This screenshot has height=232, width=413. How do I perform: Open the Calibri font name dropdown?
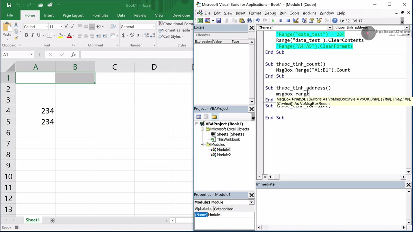[x=47, y=27]
